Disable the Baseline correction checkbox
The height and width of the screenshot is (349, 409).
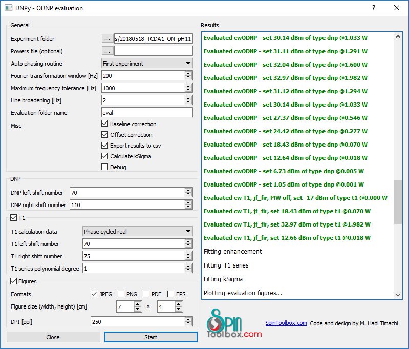(x=105, y=124)
